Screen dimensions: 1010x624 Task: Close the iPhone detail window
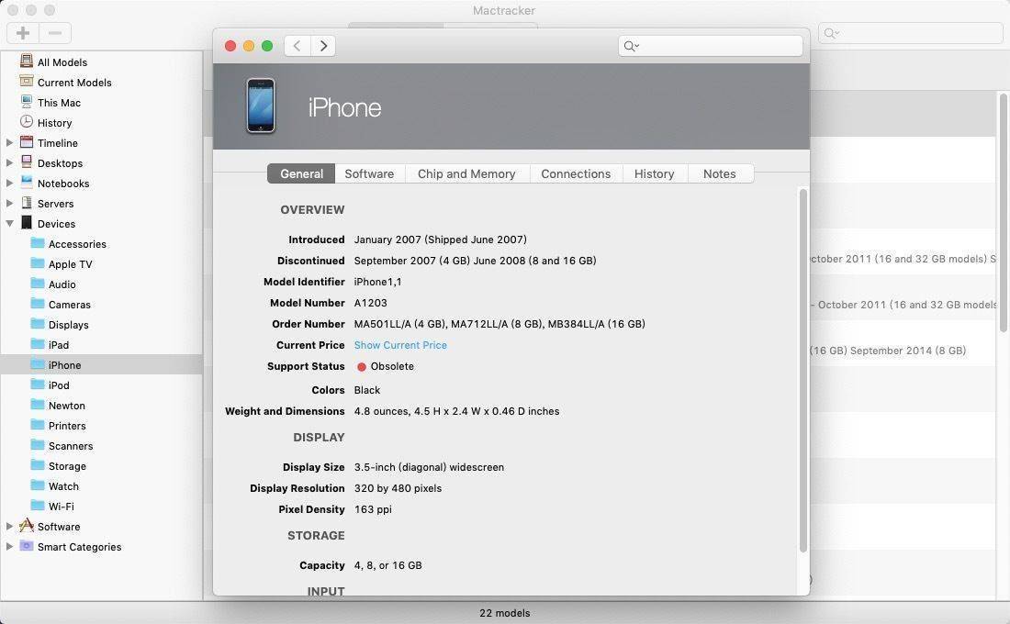click(x=230, y=46)
